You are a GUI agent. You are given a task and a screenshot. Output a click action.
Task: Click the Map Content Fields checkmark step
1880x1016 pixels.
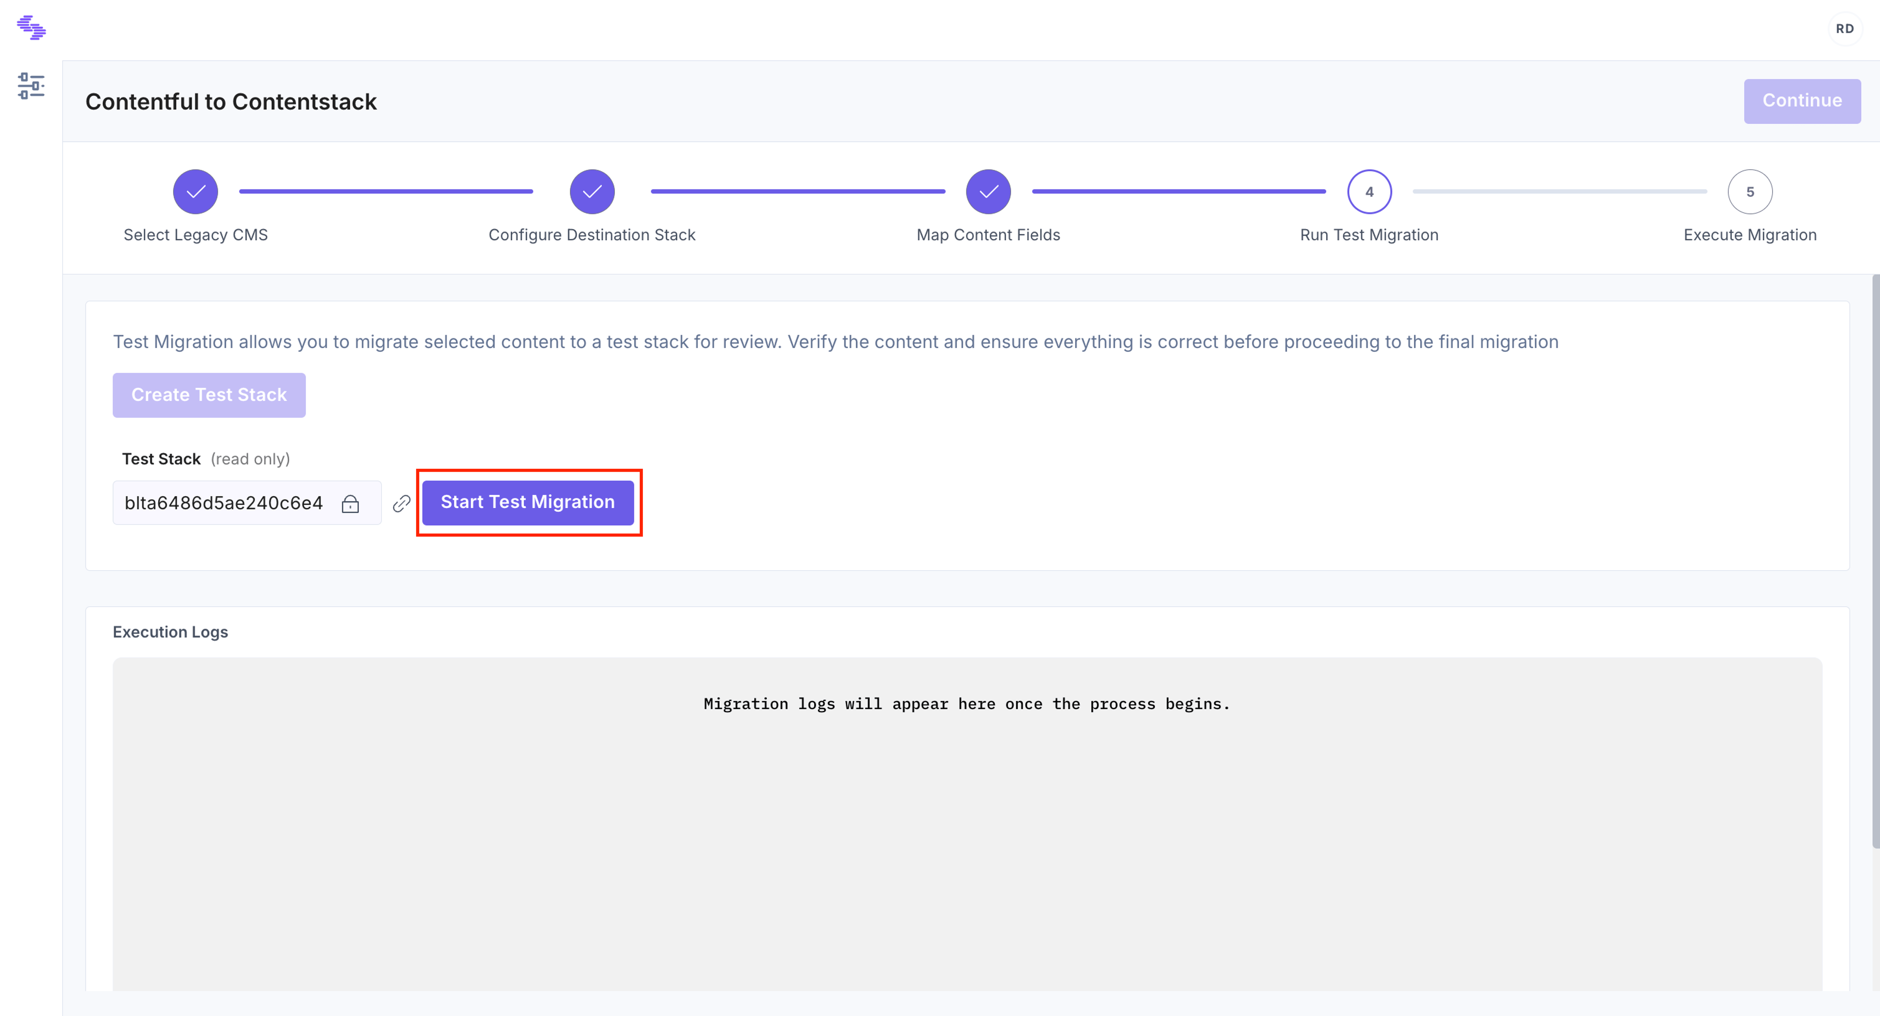988,192
